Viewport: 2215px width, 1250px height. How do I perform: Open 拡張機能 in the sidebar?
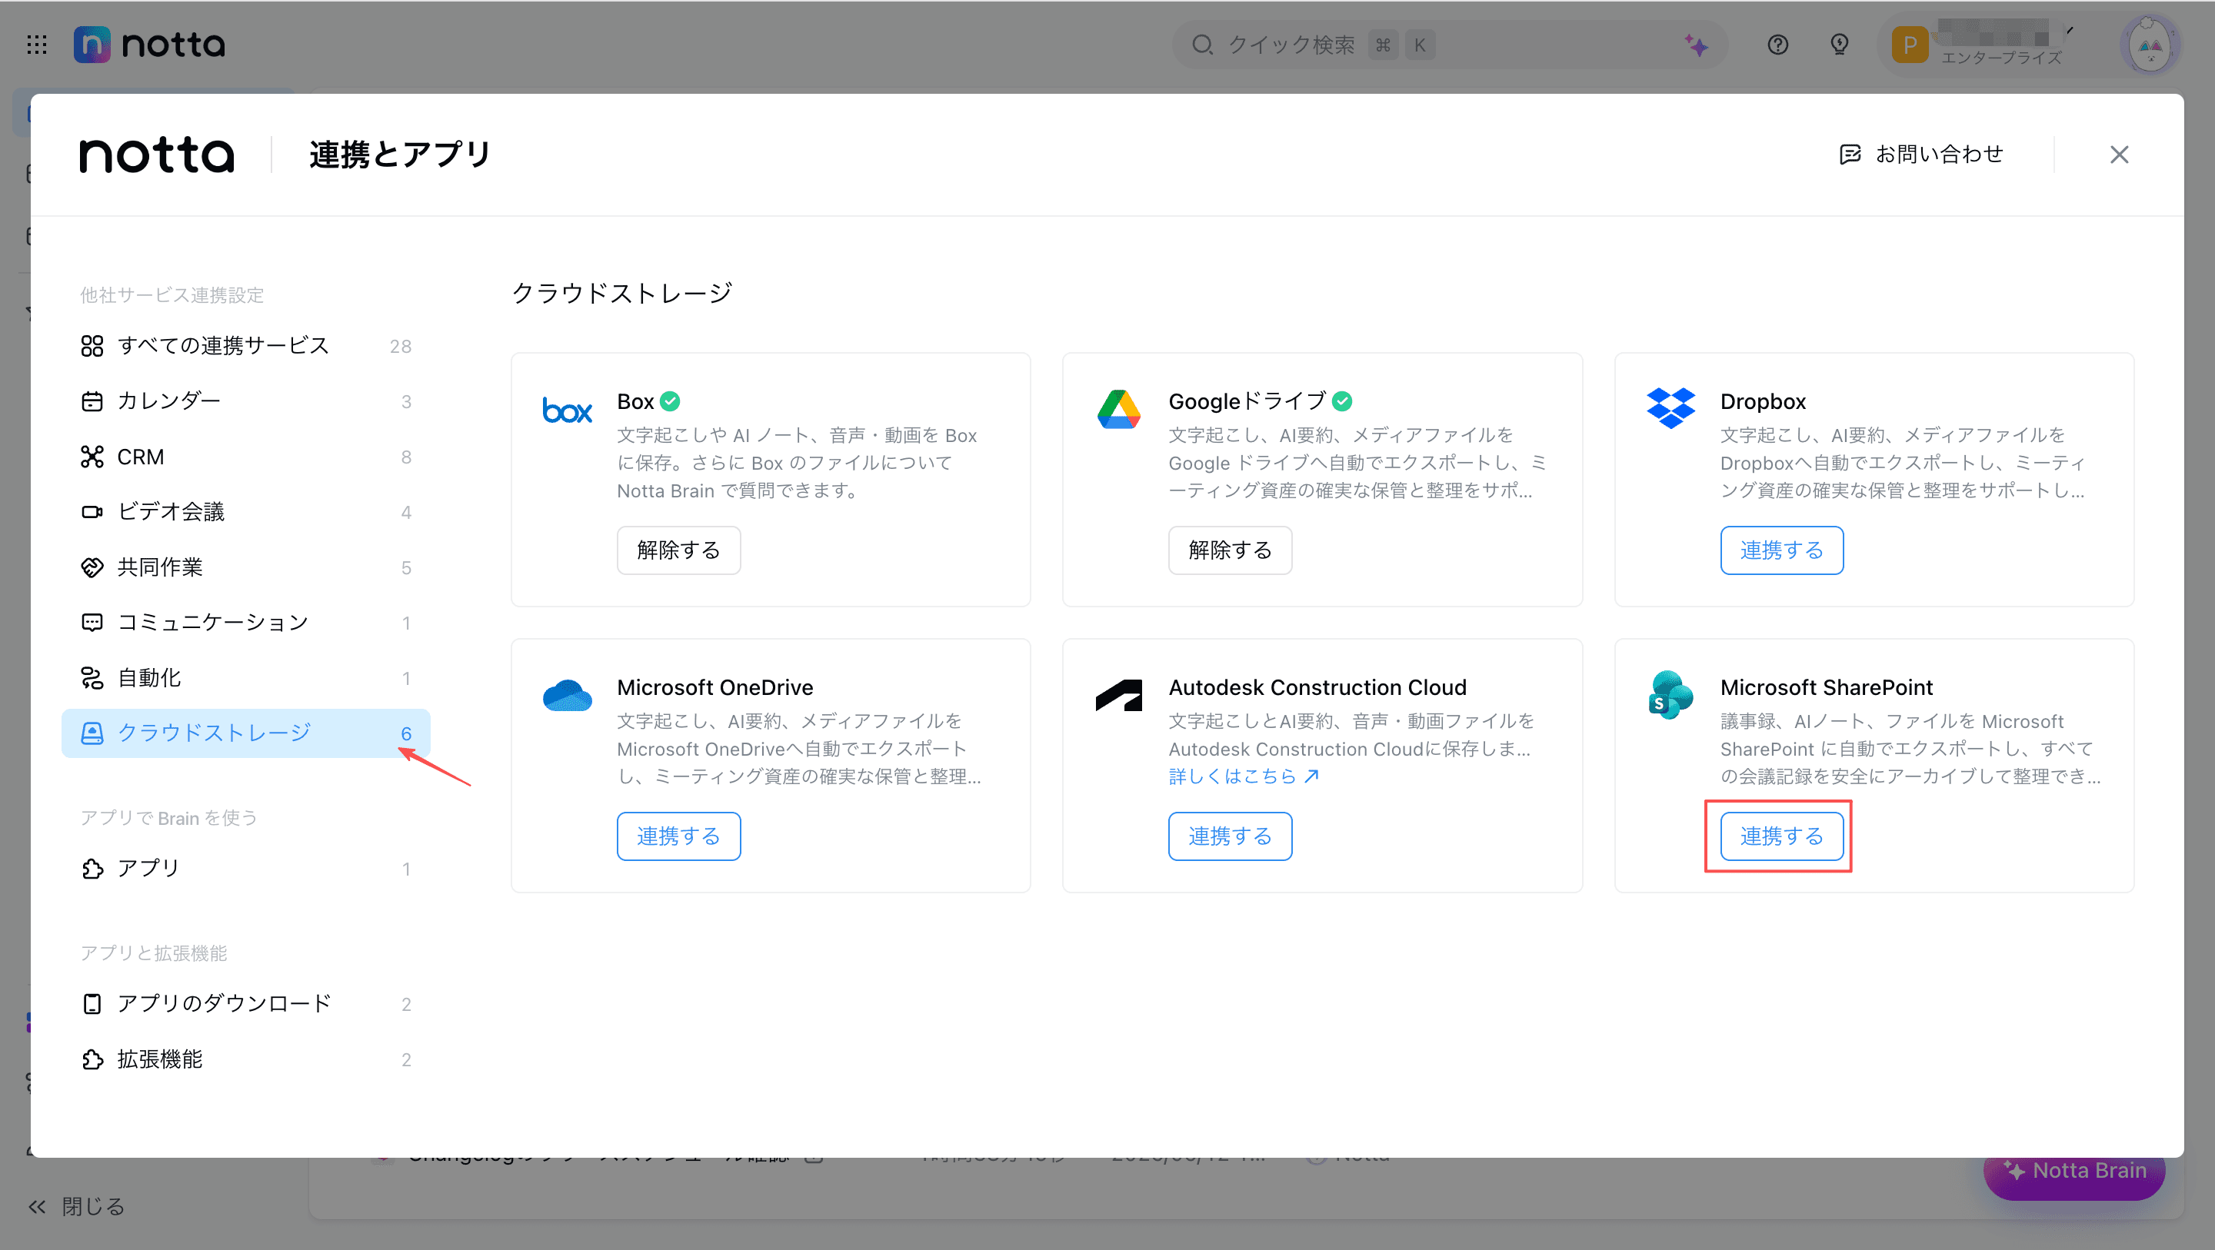point(246,1060)
